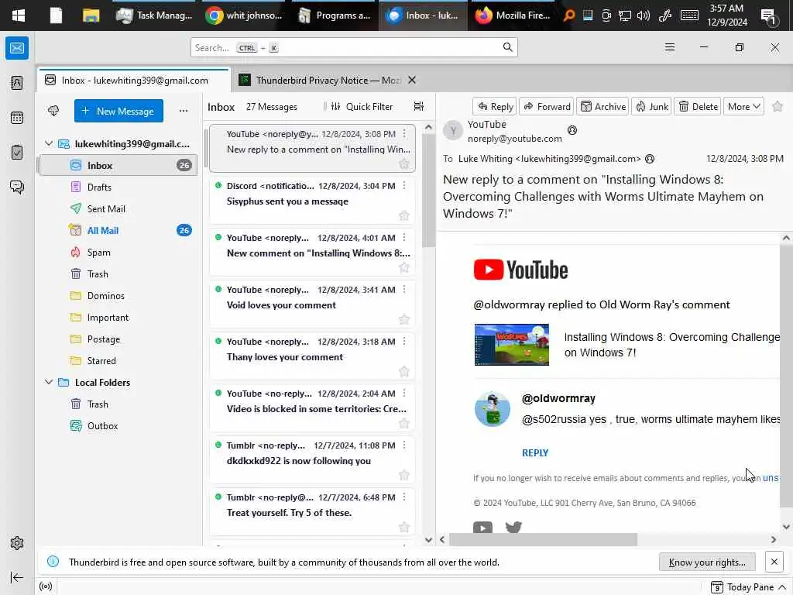Switch to Thunderbird Privacy Notice tab
The width and height of the screenshot is (793, 595).
coord(320,80)
